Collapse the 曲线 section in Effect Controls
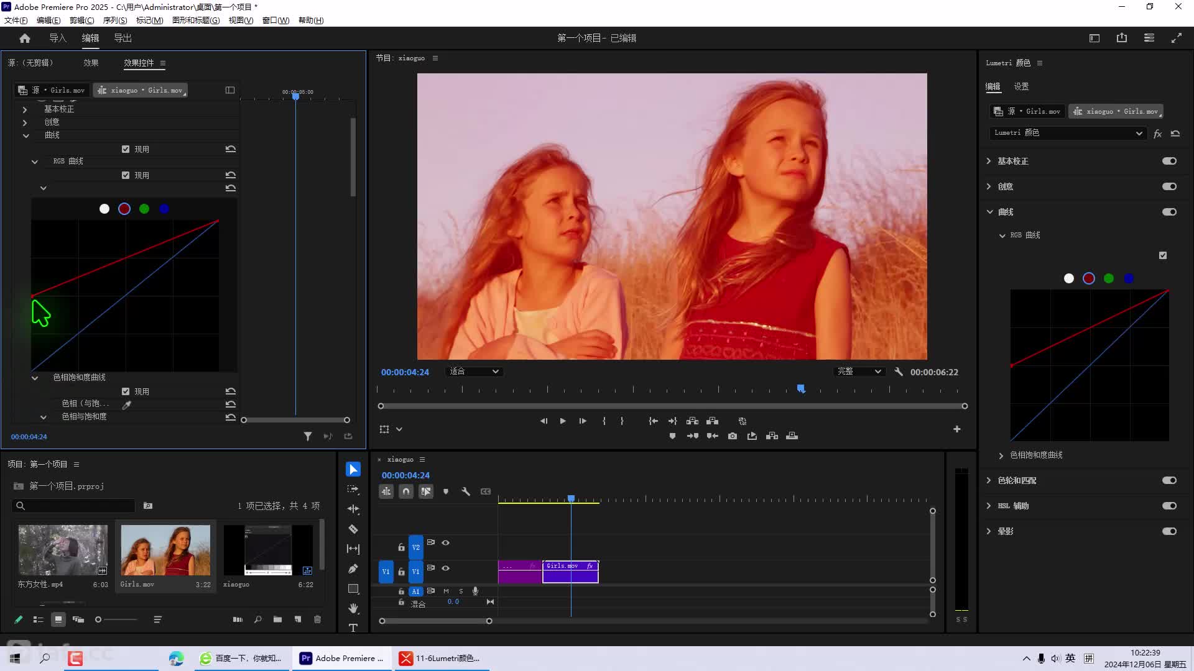 [25, 135]
